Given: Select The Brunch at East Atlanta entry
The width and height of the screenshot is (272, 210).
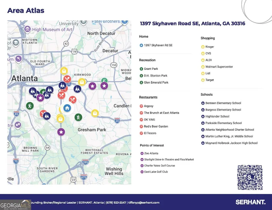Looking at the screenshot, I should click(159, 113).
